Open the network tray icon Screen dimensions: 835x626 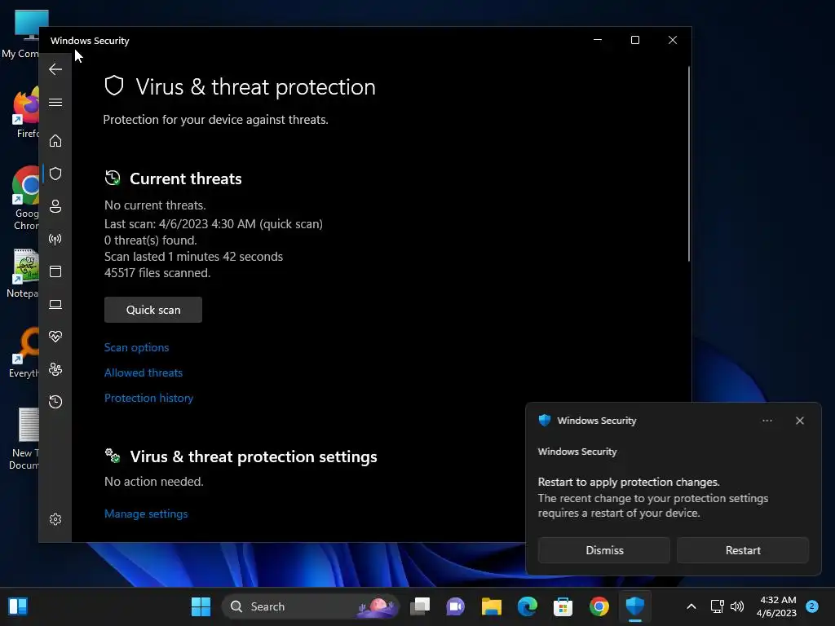click(718, 606)
